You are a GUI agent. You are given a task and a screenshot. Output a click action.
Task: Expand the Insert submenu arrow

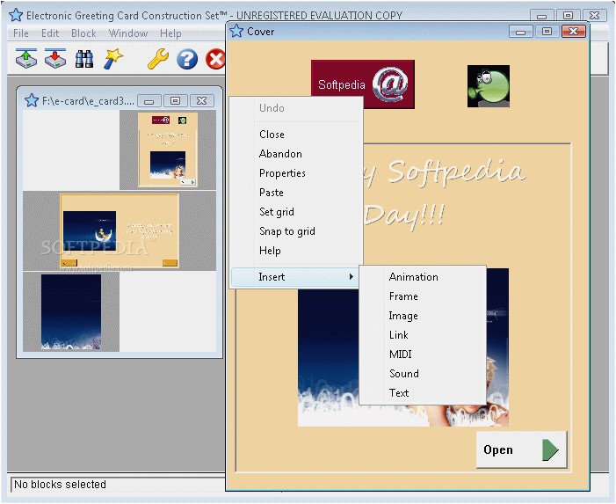[351, 277]
